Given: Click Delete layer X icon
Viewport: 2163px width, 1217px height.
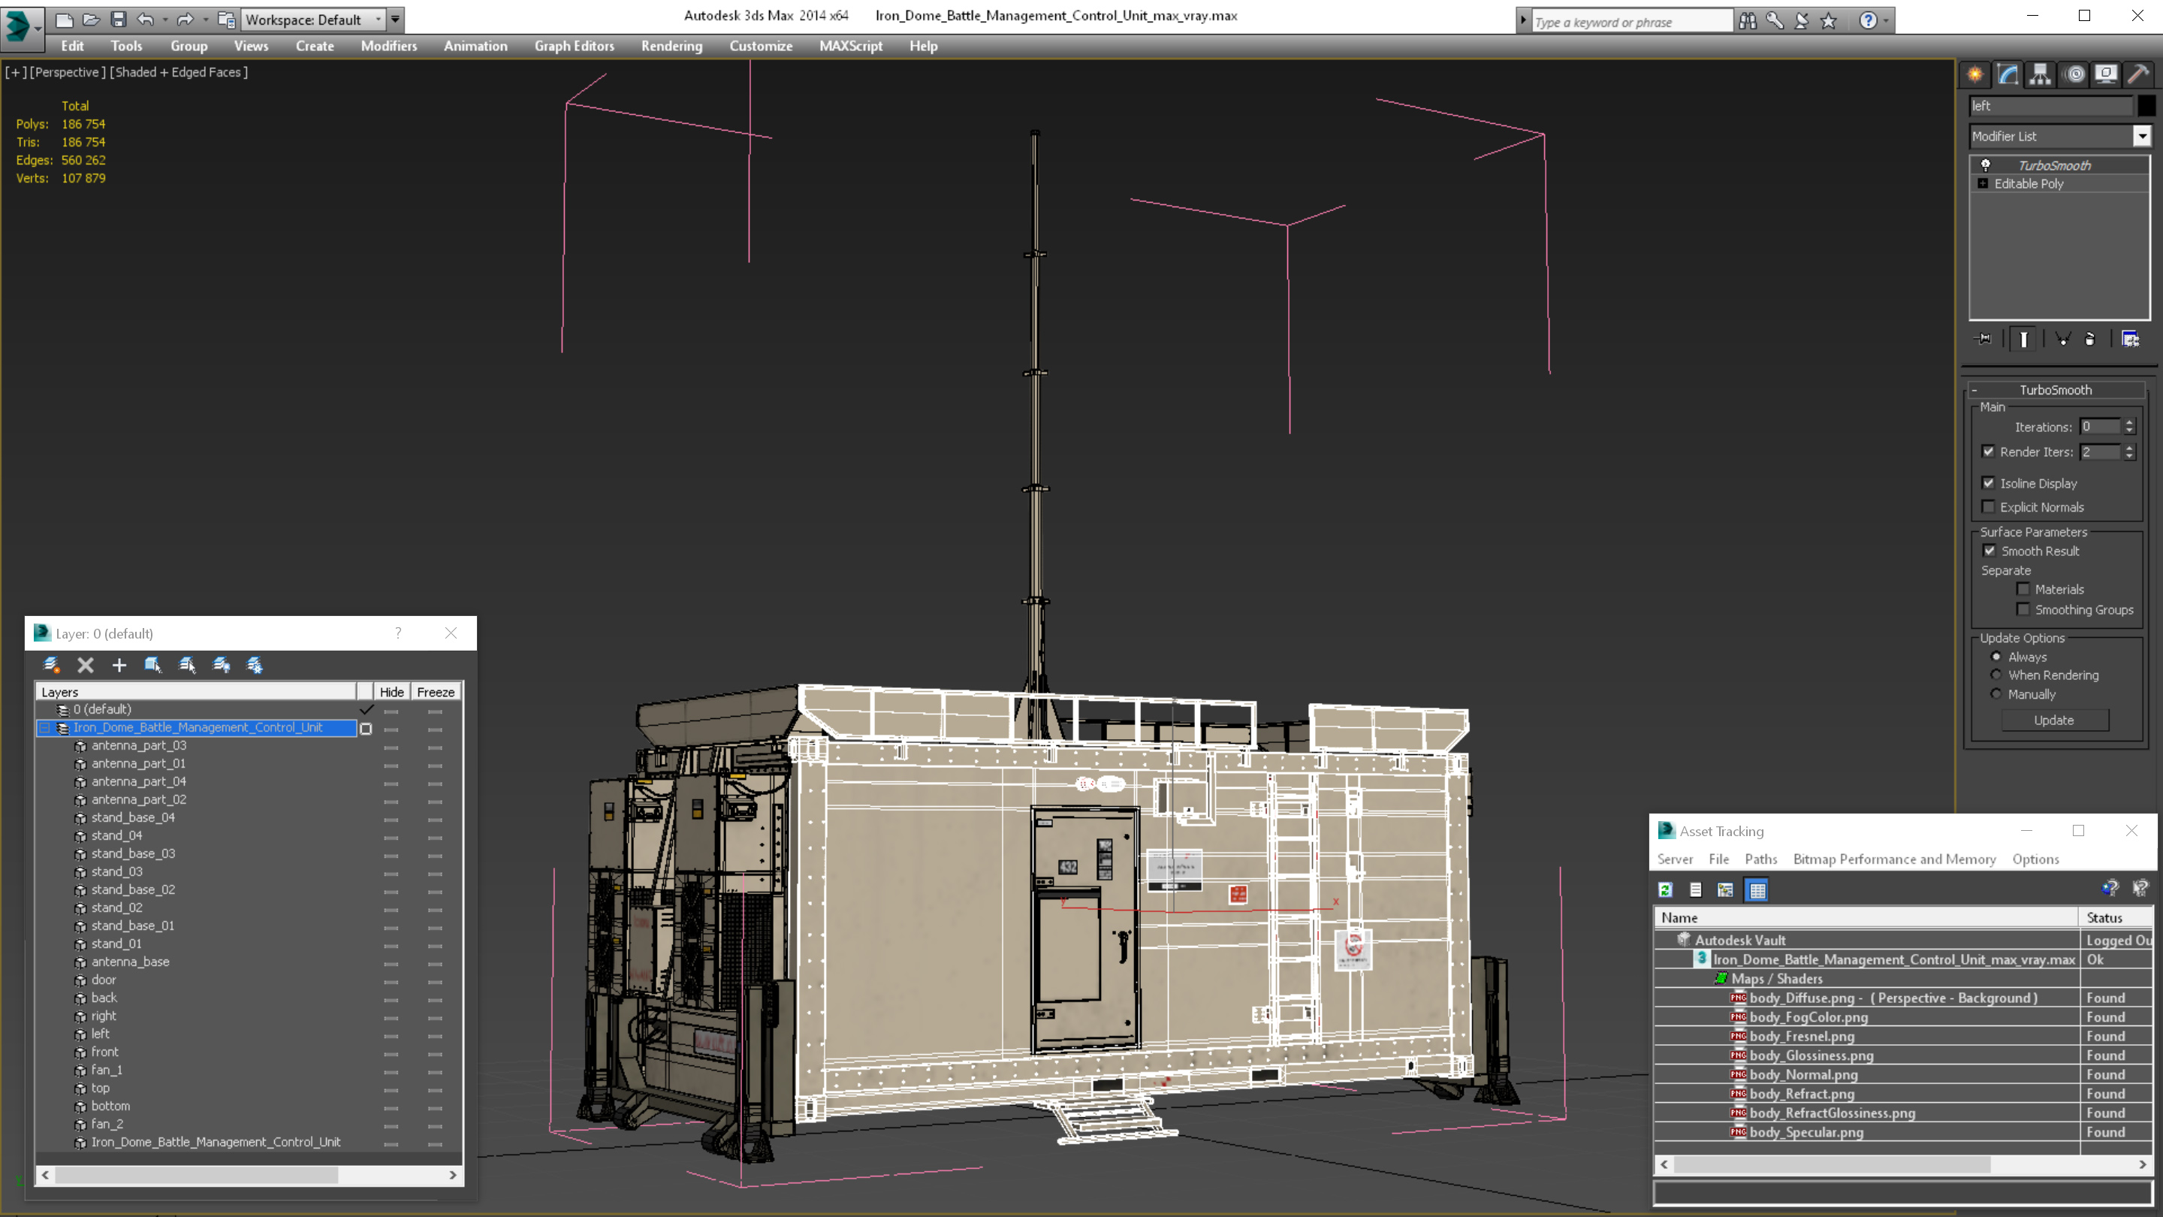Looking at the screenshot, I should [x=86, y=665].
